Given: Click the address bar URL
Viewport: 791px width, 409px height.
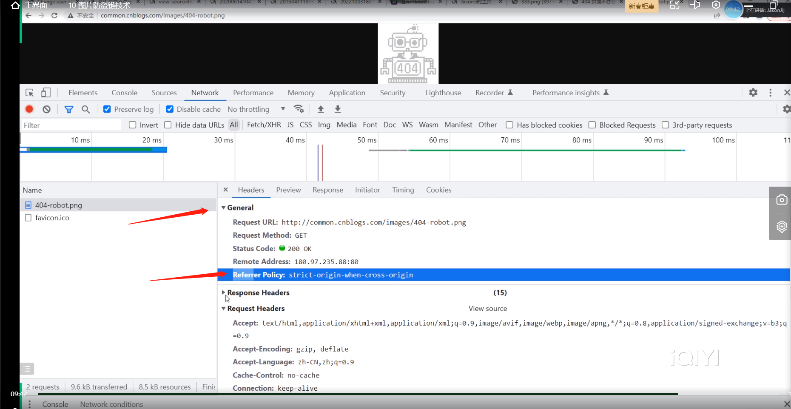Looking at the screenshot, I should (163, 16).
